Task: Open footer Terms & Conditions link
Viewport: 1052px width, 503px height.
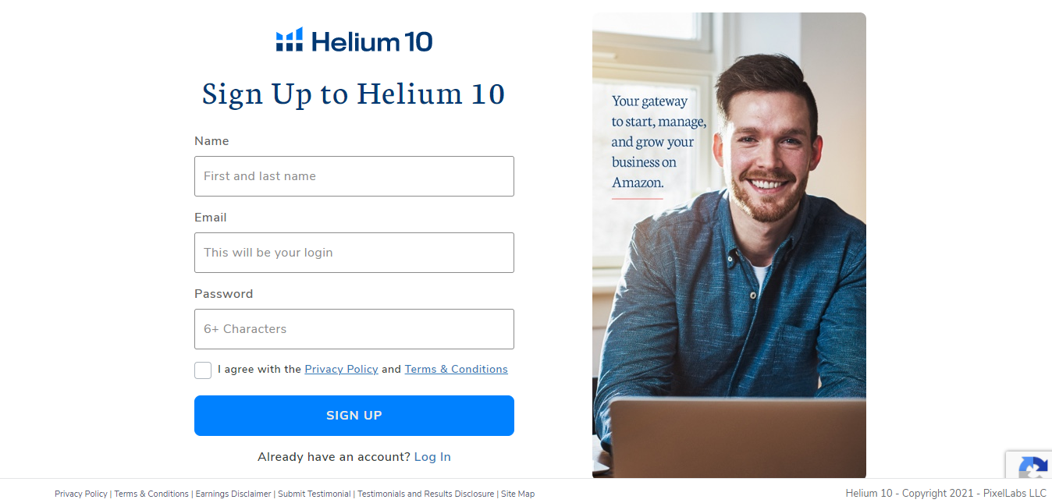Action: pos(151,494)
